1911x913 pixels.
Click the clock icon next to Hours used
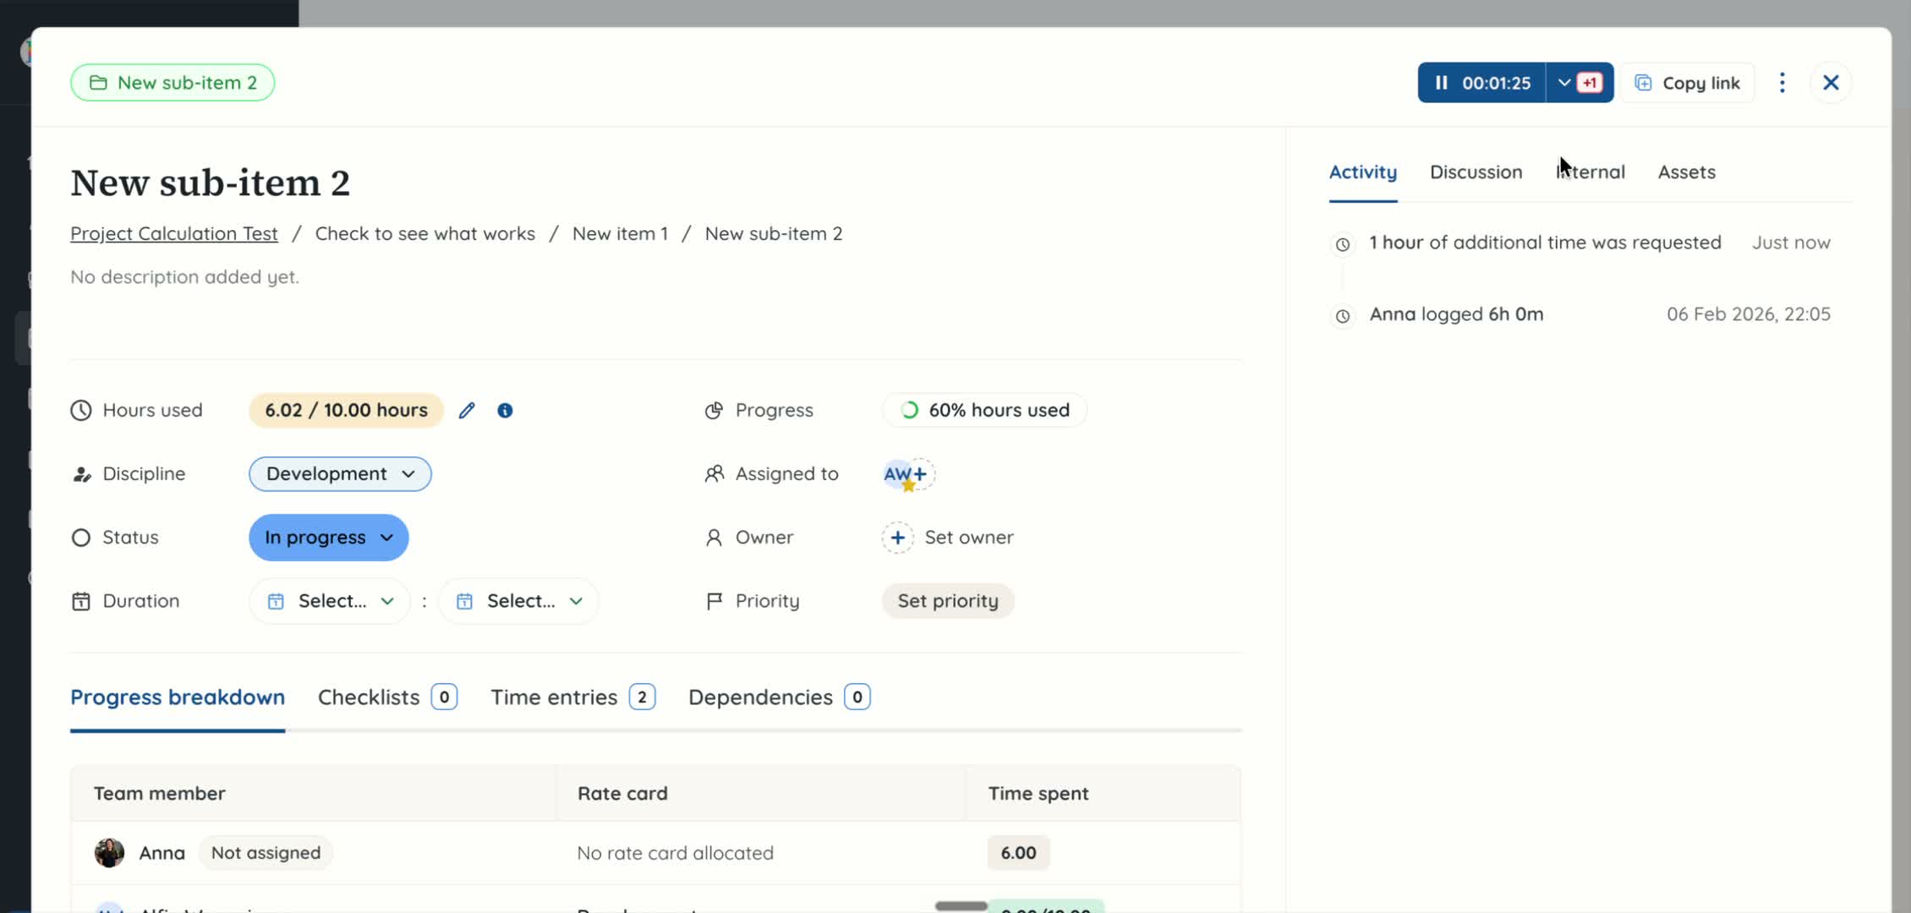[81, 410]
